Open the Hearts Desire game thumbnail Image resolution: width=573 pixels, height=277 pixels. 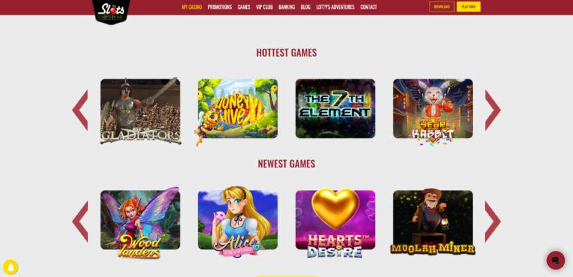(335, 223)
